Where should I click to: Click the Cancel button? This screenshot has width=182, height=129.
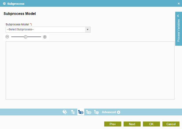tap(171, 124)
